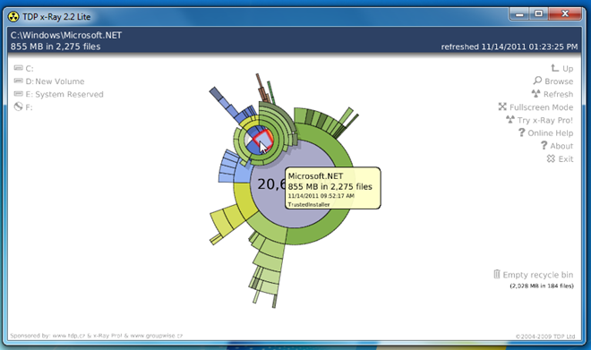
Task: Open Online Help question mark
Action: tap(521, 132)
